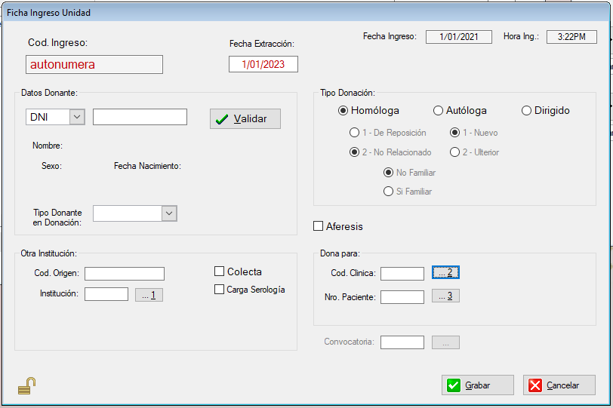This screenshot has height=408, width=613.
Task: Click the Nro. Paciente input box
Action: point(402,297)
